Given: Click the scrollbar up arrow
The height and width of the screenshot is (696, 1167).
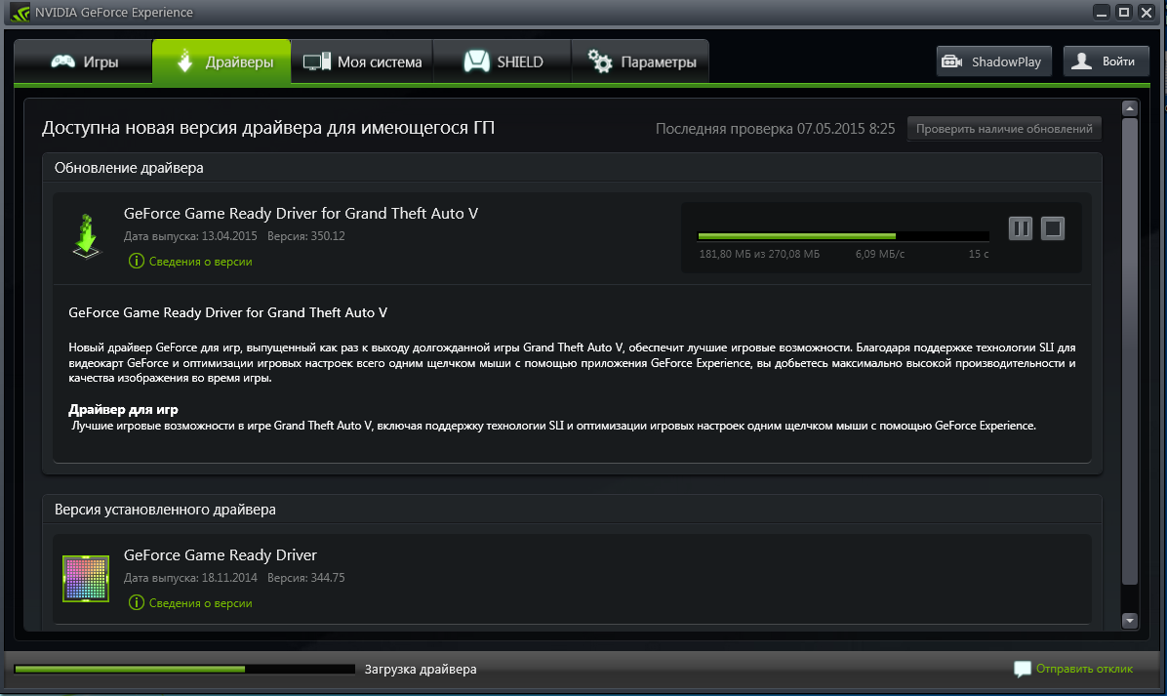Looking at the screenshot, I should (x=1130, y=108).
